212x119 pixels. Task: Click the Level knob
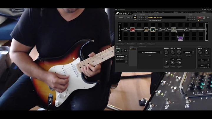click(x=200, y=52)
